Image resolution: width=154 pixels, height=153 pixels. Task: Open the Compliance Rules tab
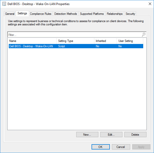[40, 14]
